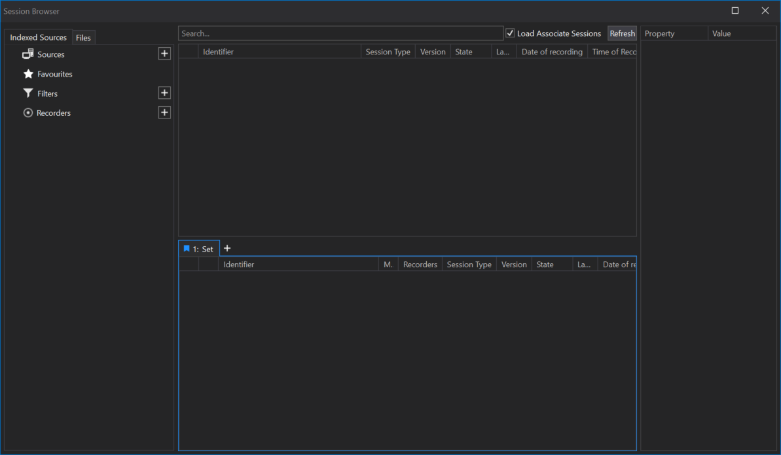Click the Recorders circle icon
Image resolution: width=781 pixels, height=455 pixels.
pyautogui.click(x=28, y=113)
